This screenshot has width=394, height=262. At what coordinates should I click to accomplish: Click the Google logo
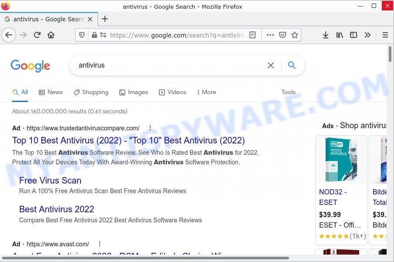pyautogui.click(x=30, y=66)
